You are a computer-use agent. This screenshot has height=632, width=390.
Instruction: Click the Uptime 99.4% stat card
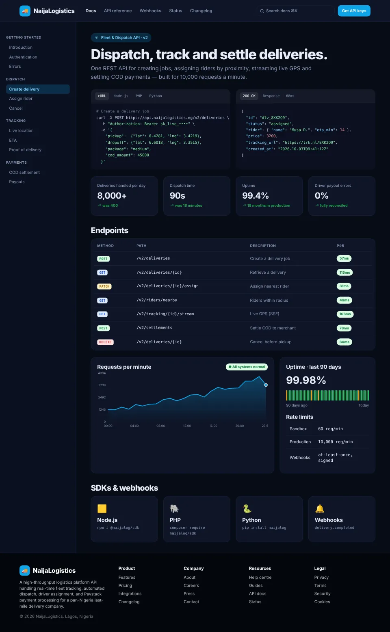269,196
